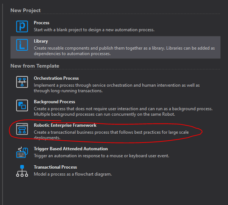Click the Trigger Based Attended Automation title
The width and height of the screenshot is (228, 205).
coord(71,149)
